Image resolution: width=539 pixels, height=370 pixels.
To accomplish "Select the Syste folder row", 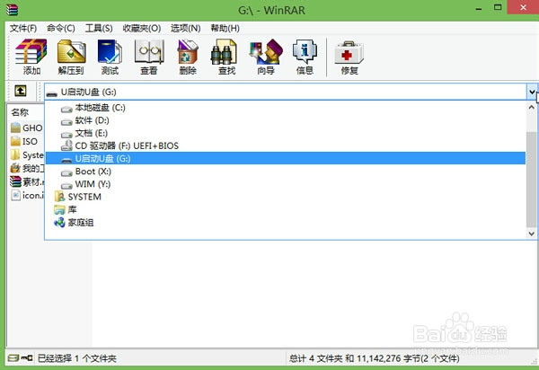I will tap(27, 155).
